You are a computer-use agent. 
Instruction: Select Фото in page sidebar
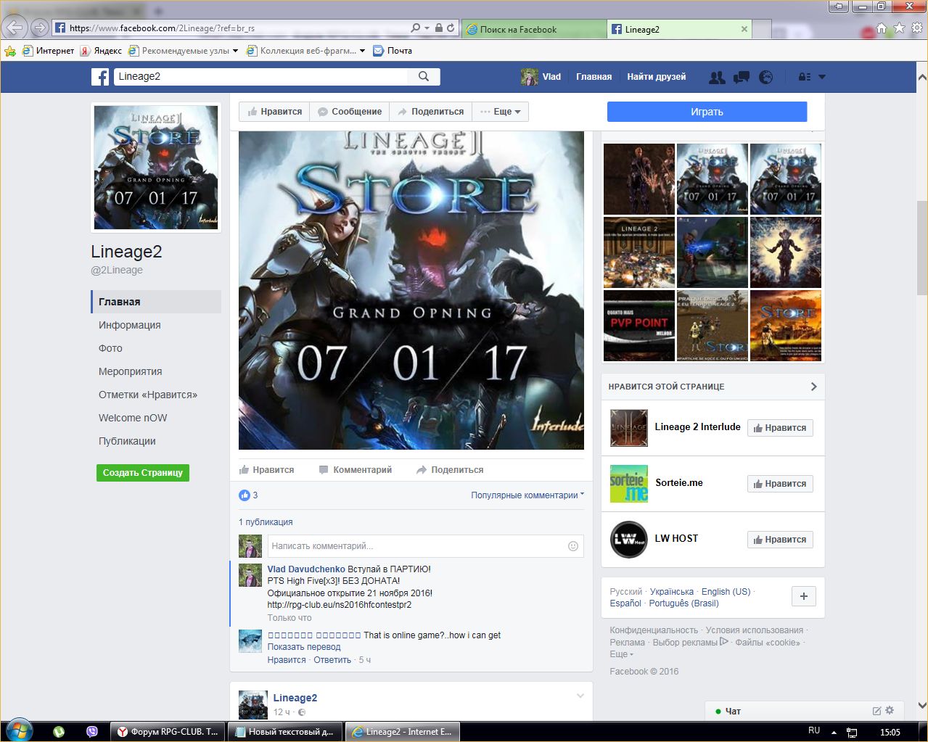[110, 348]
